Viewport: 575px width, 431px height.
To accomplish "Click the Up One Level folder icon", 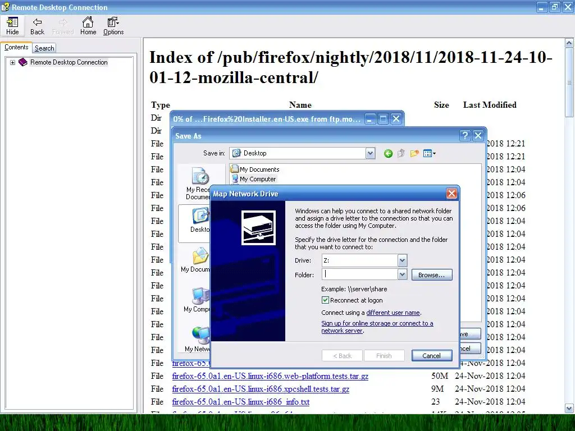I will (401, 154).
